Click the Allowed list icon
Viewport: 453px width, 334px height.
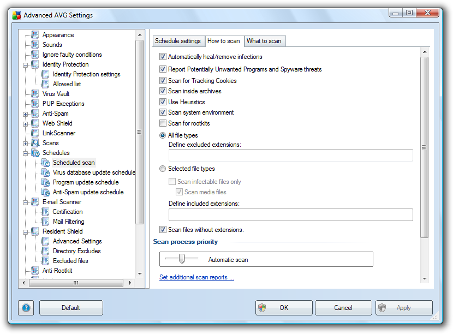(x=45, y=84)
